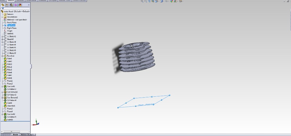Click the Section View icon
Screen dimensions: 291x136
tap(153, 1)
